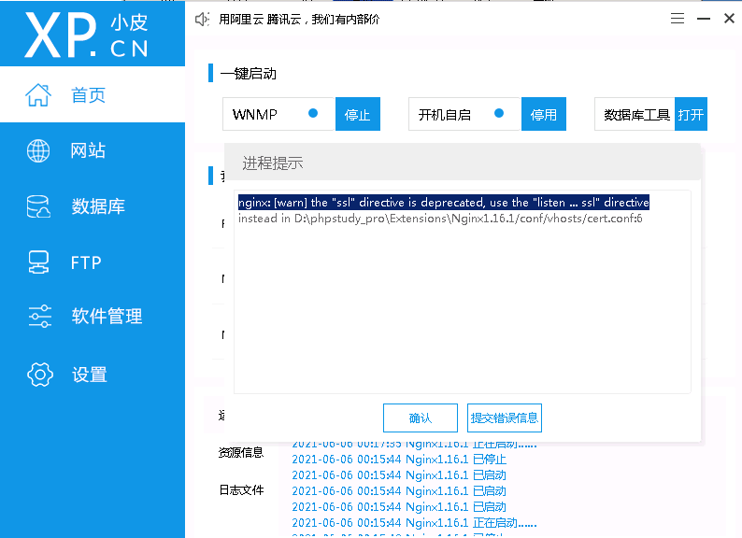Click log entry Nginx1.16.1 已停止
This screenshot has width=742, height=538.
pyautogui.click(x=399, y=459)
